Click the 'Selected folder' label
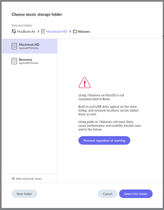164x210 pixels. (x=22, y=26)
